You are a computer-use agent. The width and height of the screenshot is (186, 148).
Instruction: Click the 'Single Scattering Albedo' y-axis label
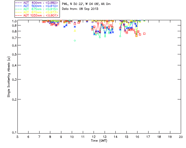click(9, 77)
